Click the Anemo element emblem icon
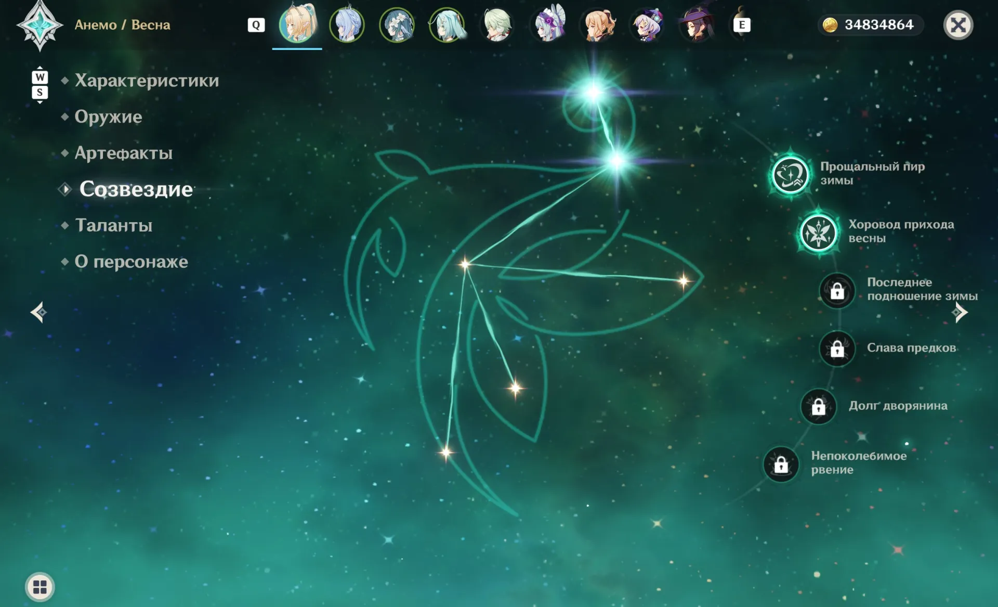 [40, 25]
